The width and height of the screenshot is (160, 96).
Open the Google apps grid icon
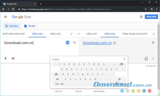click(x=141, y=17)
